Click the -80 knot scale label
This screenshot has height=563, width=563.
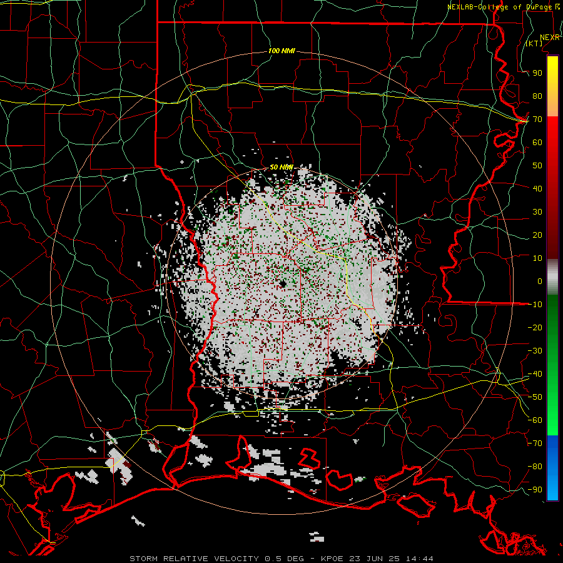click(x=535, y=467)
